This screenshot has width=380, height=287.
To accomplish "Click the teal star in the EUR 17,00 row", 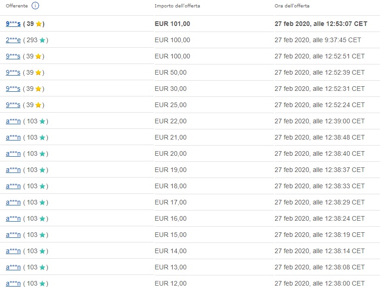I will pos(42,202).
